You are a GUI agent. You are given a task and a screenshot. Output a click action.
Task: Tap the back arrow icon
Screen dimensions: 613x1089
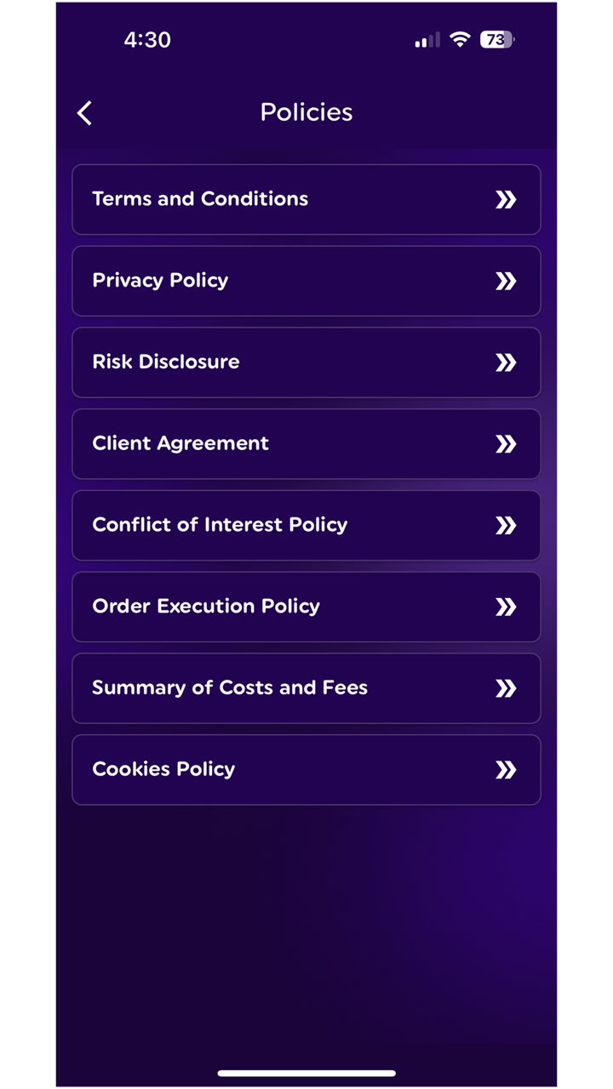click(84, 113)
